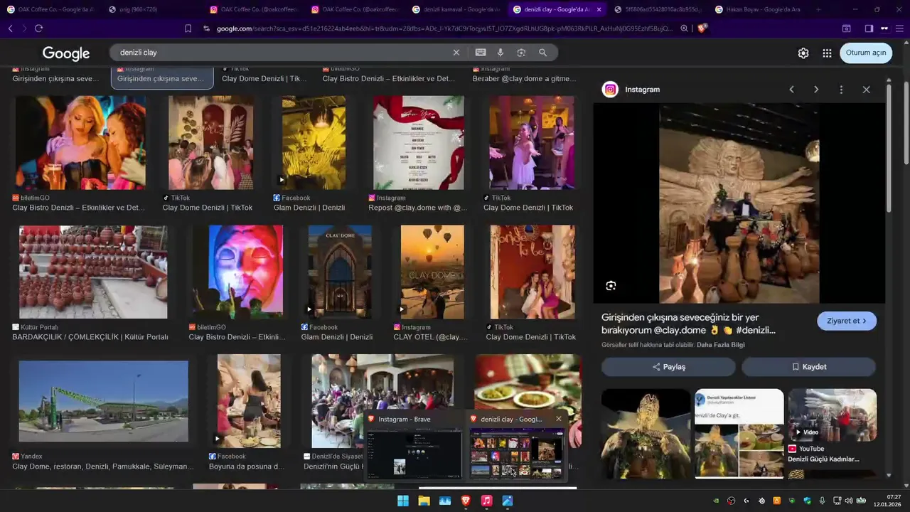Open File Explorer from the taskbar

pos(424,501)
